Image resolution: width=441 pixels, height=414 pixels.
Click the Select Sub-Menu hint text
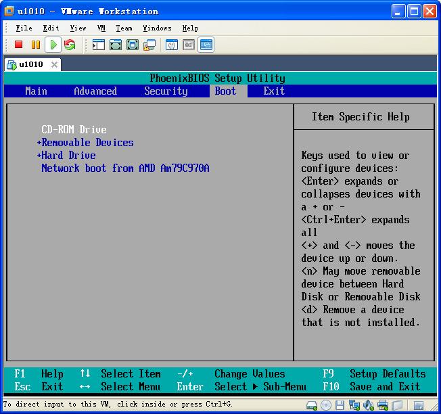click(x=260, y=386)
